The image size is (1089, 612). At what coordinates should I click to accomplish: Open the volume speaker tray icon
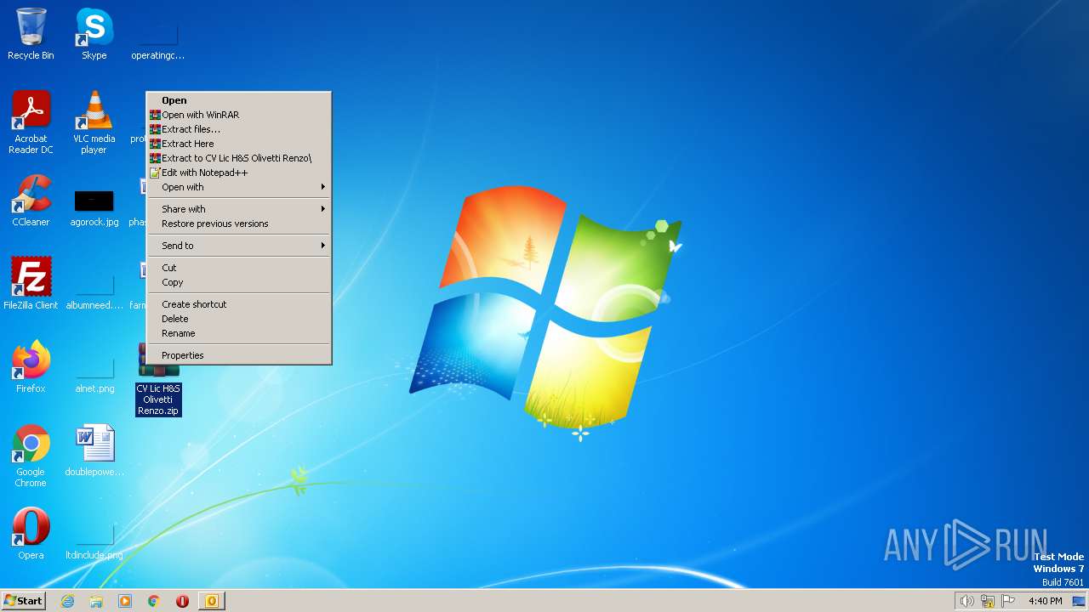click(x=966, y=601)
